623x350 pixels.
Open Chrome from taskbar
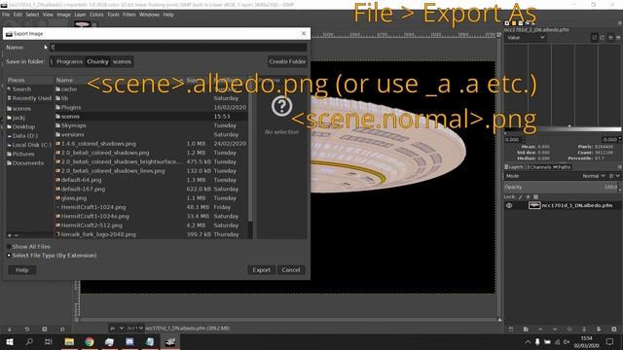point(90,341)
